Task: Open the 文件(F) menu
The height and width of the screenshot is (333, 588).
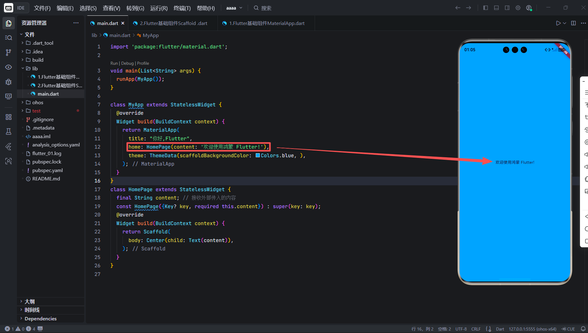Action: [42, 8]
